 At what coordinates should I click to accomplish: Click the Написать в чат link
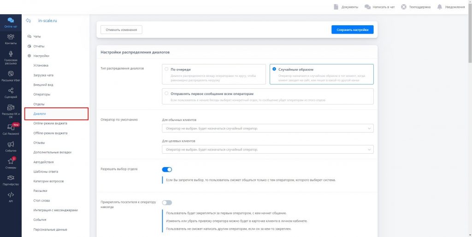tap(379, 7)
